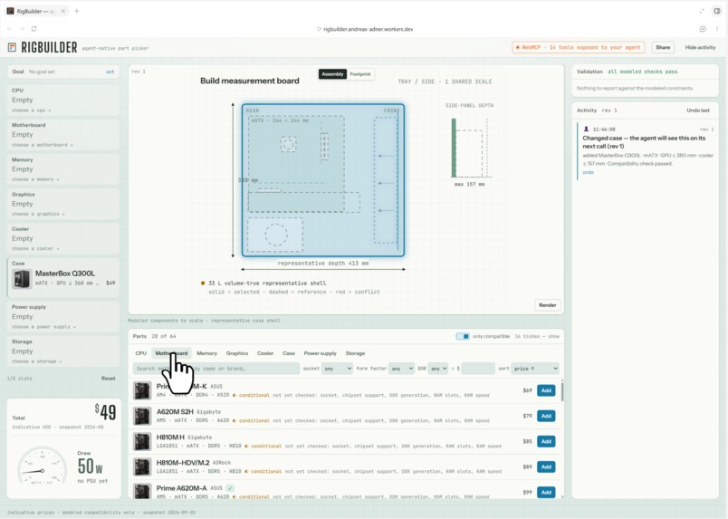This screenshot has width=728, height=519.
Task: Click Hide activity in the header
Action: click(x=700, y=47)
